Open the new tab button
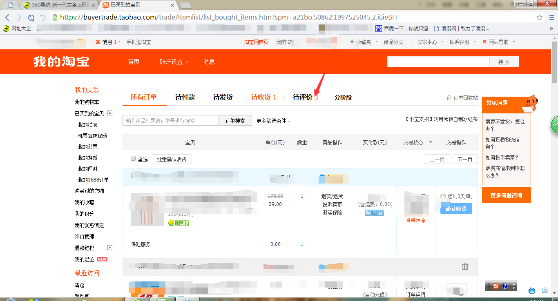The width and height of the screenshot is (558, 301). pyautogui.click(x=185, y=5)
